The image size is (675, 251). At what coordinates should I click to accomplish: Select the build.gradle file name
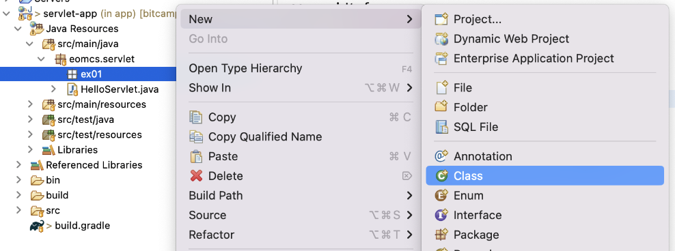tap(82, 226)
